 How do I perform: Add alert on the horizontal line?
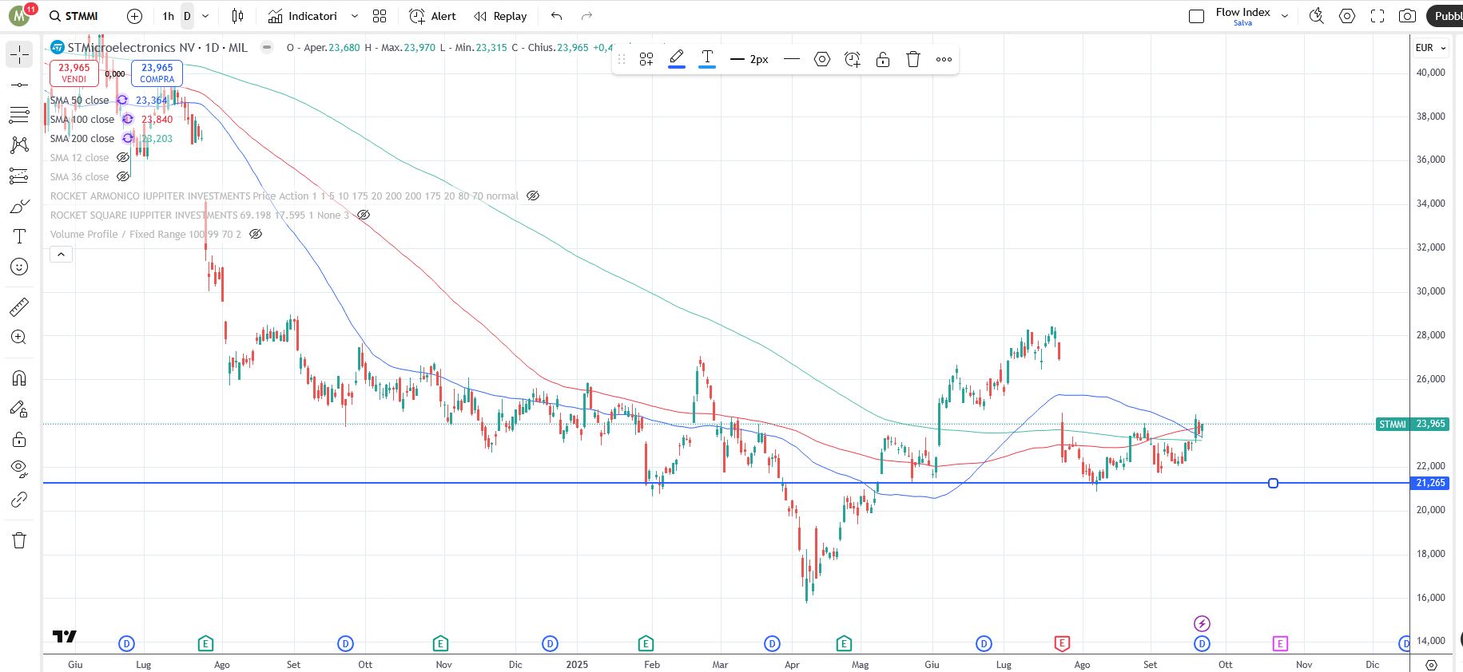point(853,59)
